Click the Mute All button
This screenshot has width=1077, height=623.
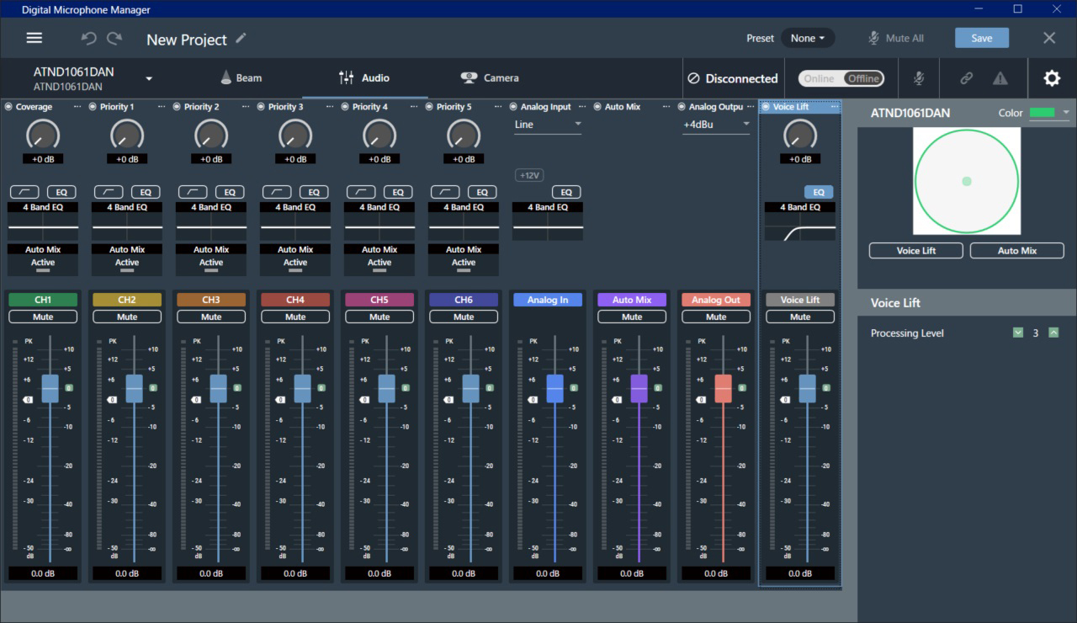click(x=896, y=38)
